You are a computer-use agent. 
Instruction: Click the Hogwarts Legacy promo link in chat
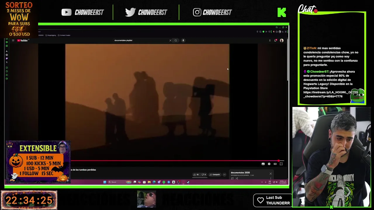(330, 94)
